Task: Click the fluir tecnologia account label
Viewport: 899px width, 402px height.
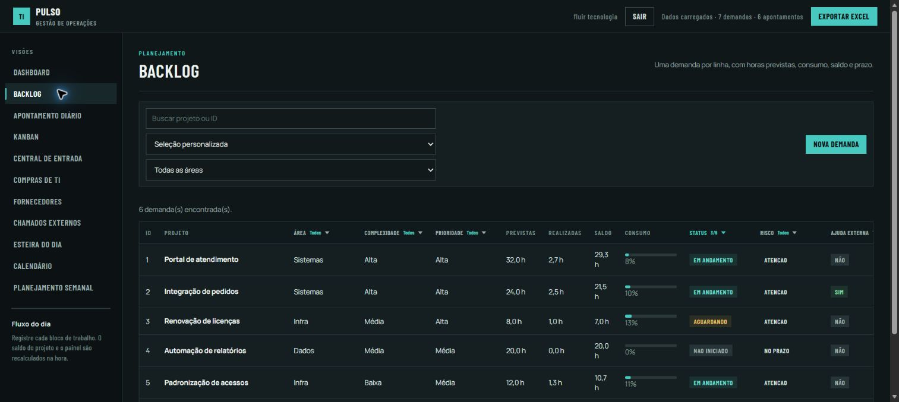Action: coord(595,17)
